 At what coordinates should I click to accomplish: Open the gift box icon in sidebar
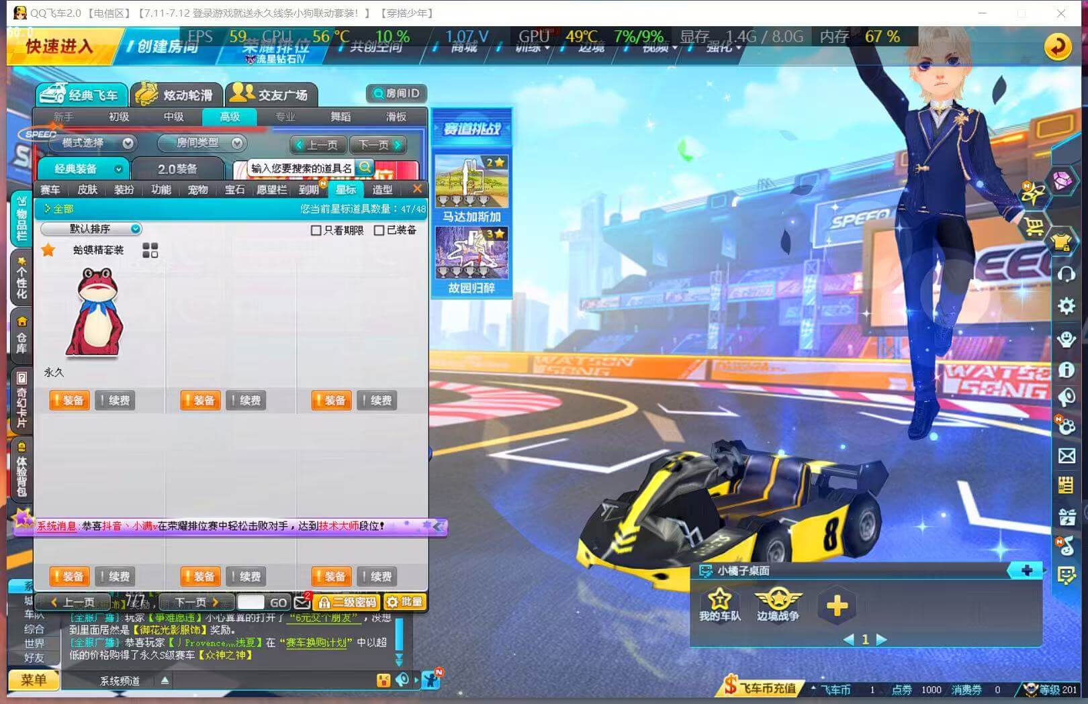coord(1067,516)
